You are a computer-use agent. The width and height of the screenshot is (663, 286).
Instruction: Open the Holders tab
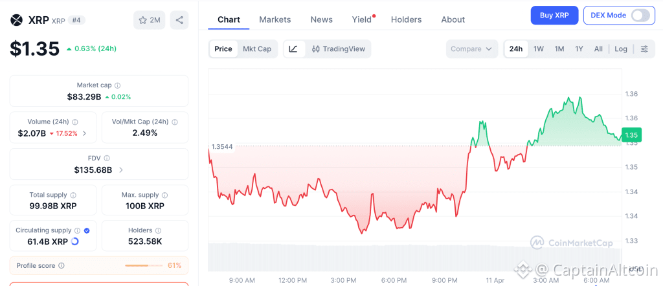[x=406, y=19]
